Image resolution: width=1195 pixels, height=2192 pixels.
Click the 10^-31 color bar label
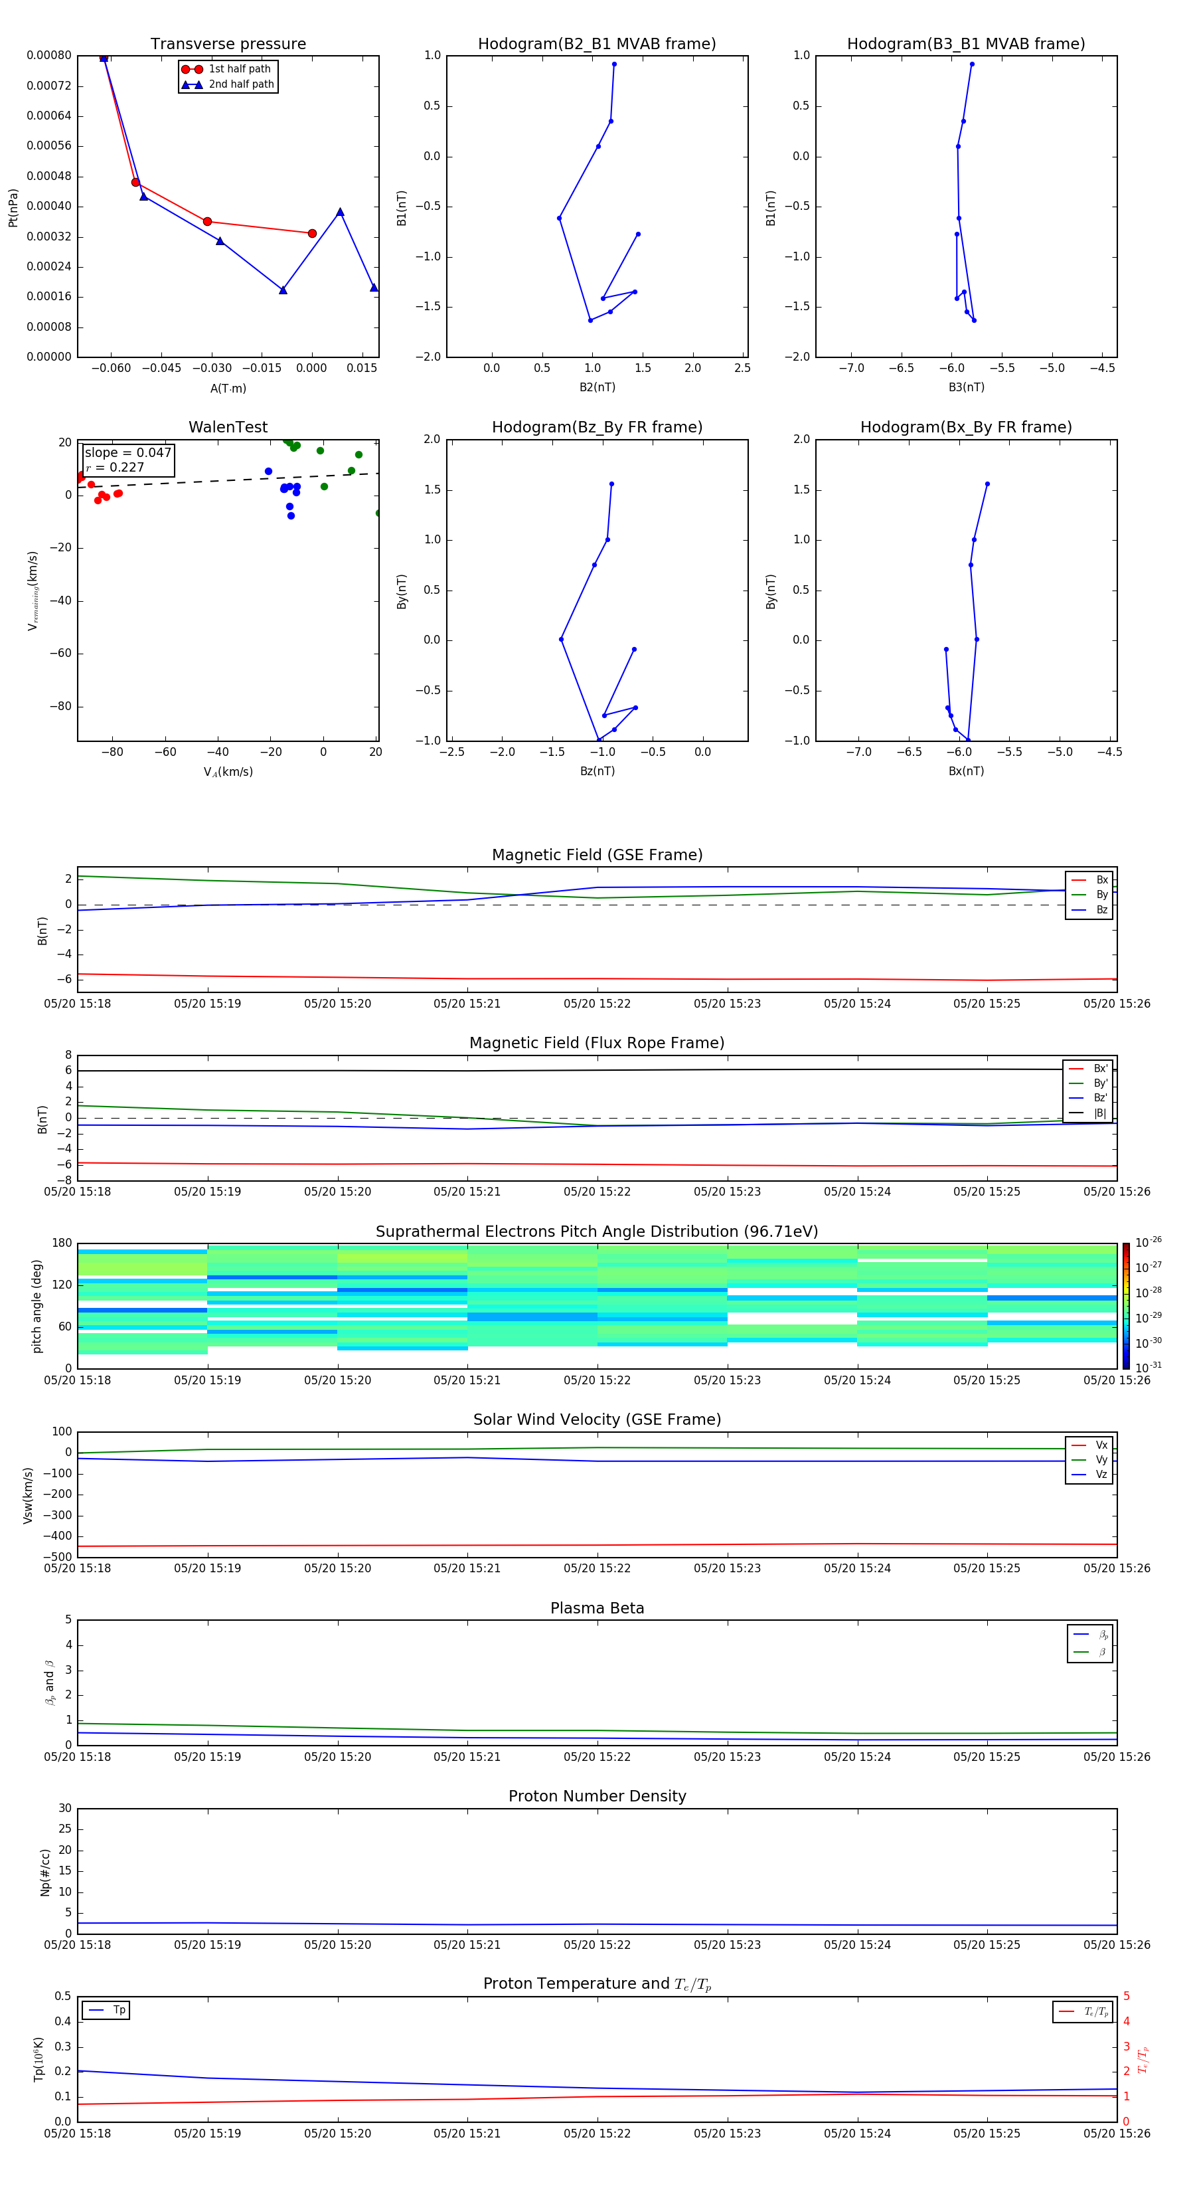coord(1149,1368)
